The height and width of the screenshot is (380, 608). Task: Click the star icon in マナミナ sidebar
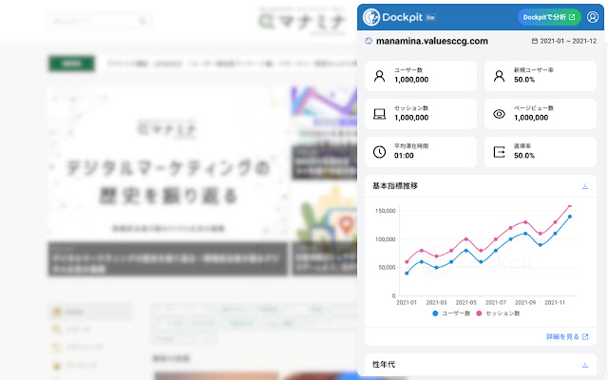(57, 365)
